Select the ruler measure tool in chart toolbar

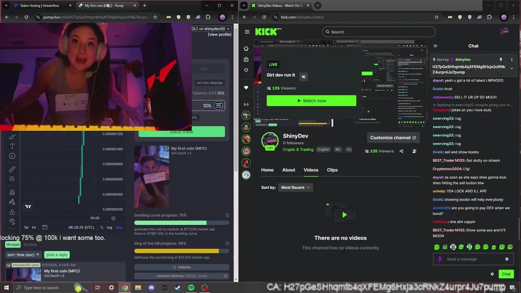pyautogui.click(x=12, y=169)
